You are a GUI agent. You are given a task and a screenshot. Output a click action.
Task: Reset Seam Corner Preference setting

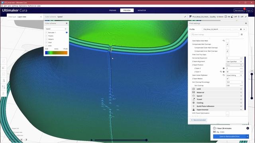point(224,75)
